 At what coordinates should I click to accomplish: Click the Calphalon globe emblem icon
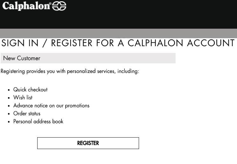coord(59,6)
